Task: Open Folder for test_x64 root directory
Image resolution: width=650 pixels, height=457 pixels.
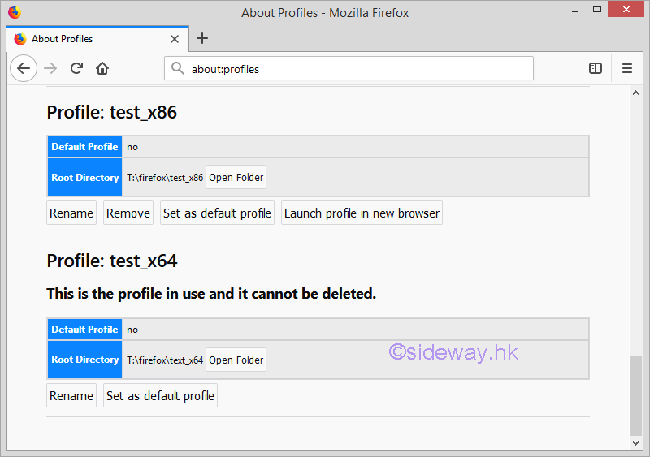Action: [236, 360]
